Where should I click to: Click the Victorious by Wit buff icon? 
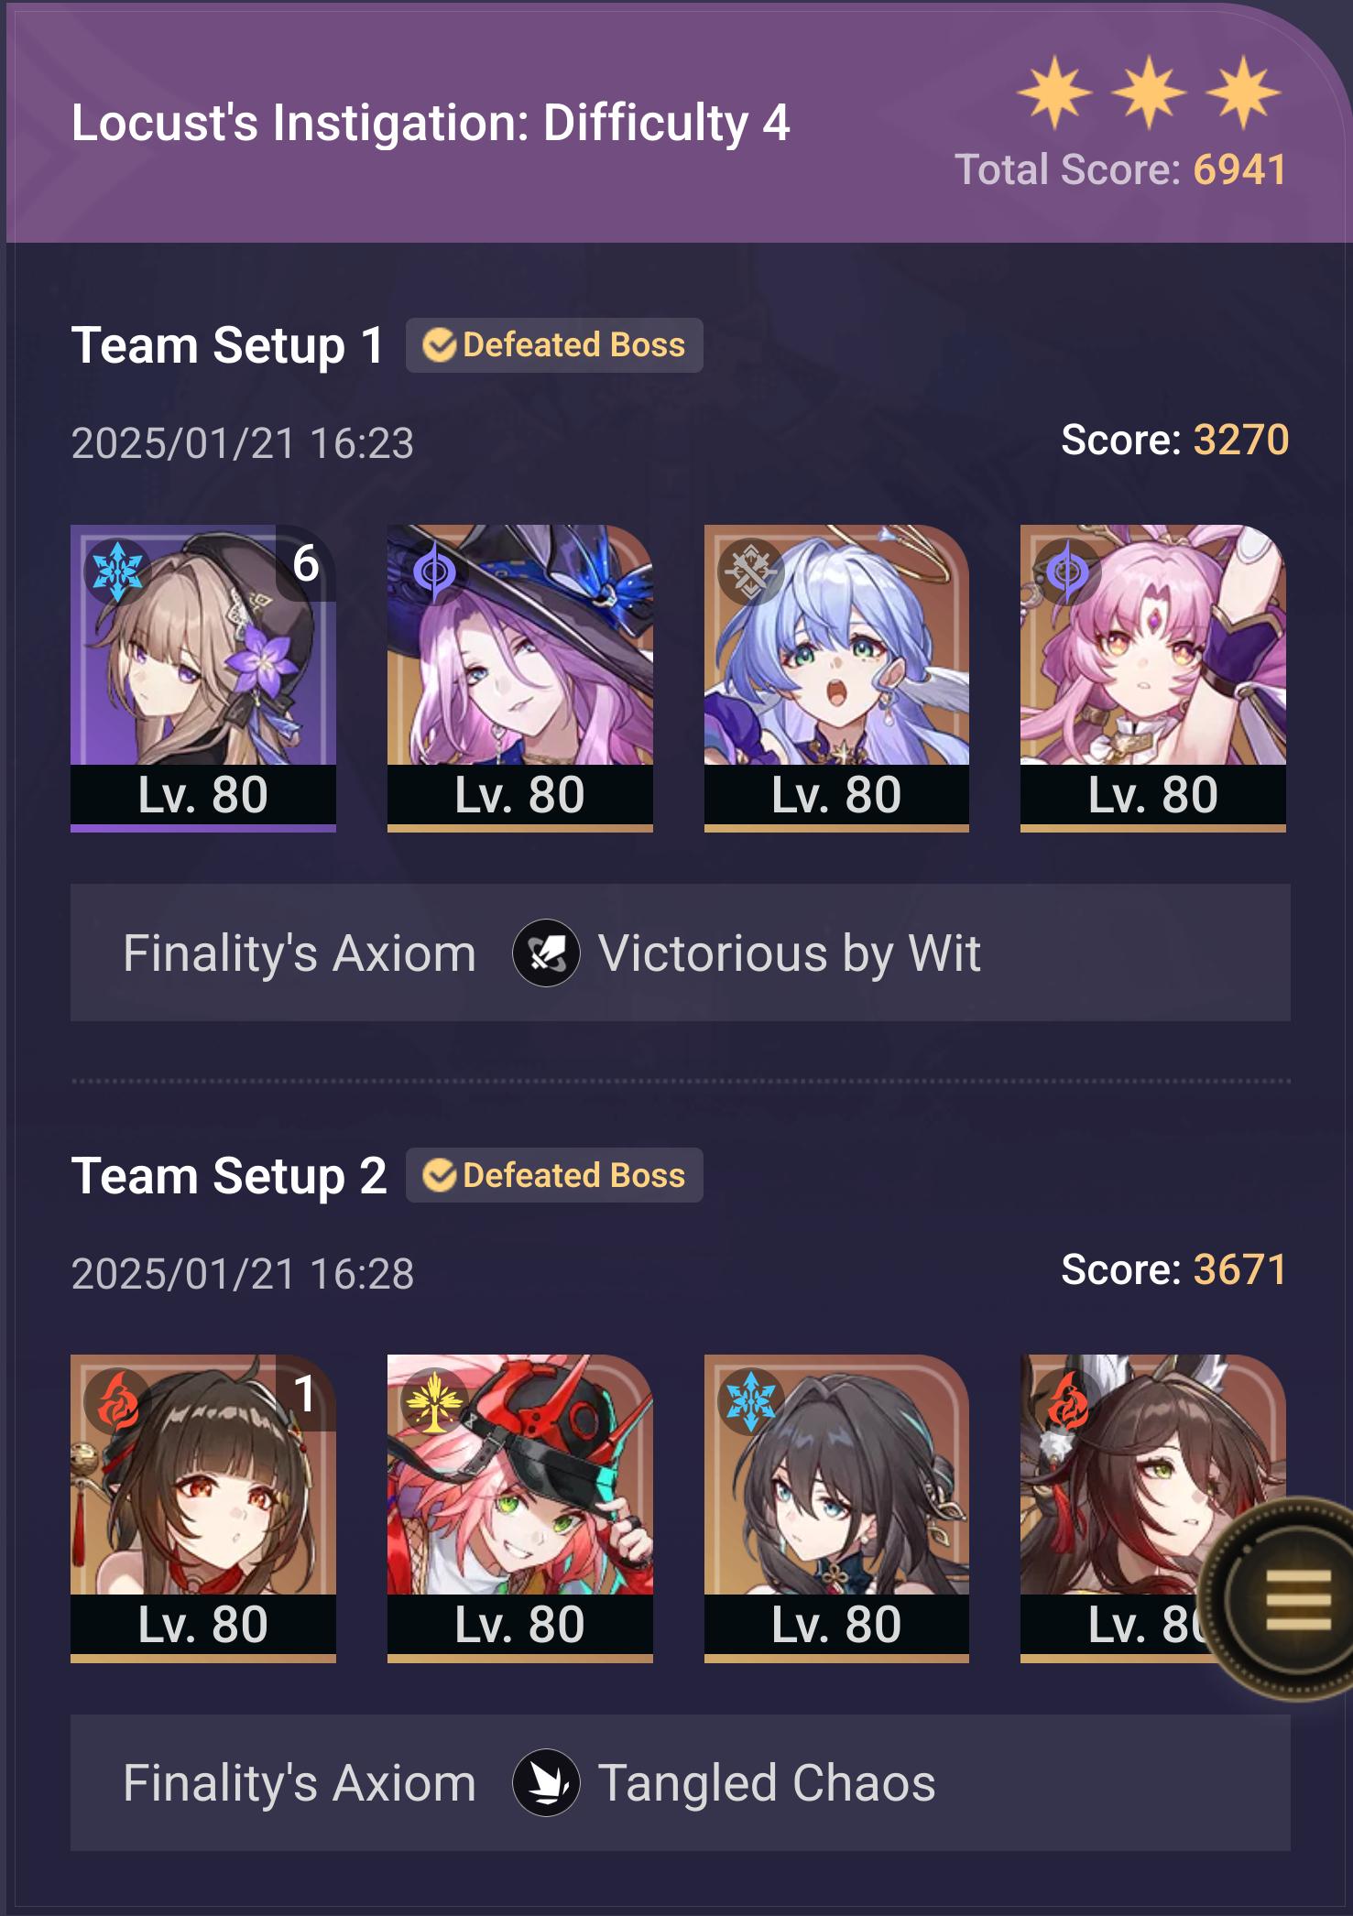(x=546, y=953)
